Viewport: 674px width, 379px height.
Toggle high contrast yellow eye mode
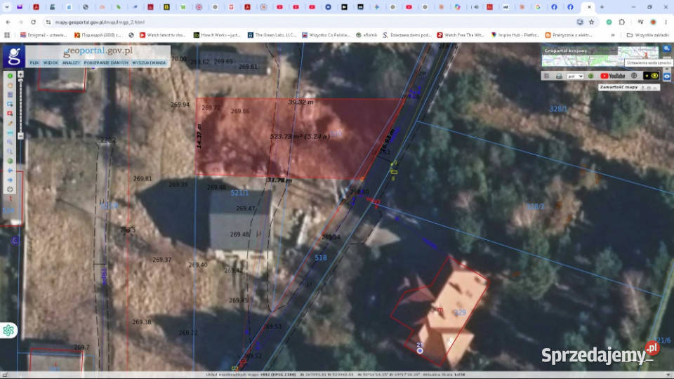click(x=654, y=76)
